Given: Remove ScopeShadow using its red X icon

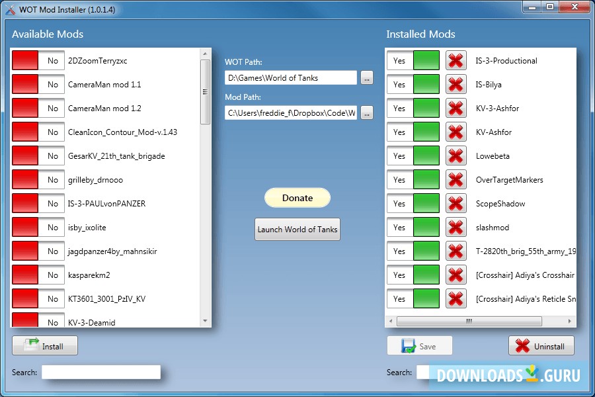Looking at the screenshot, I should 456,203.
